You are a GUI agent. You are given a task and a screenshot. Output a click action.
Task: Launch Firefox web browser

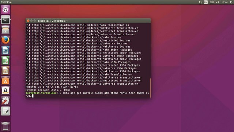tap(5, 40)
